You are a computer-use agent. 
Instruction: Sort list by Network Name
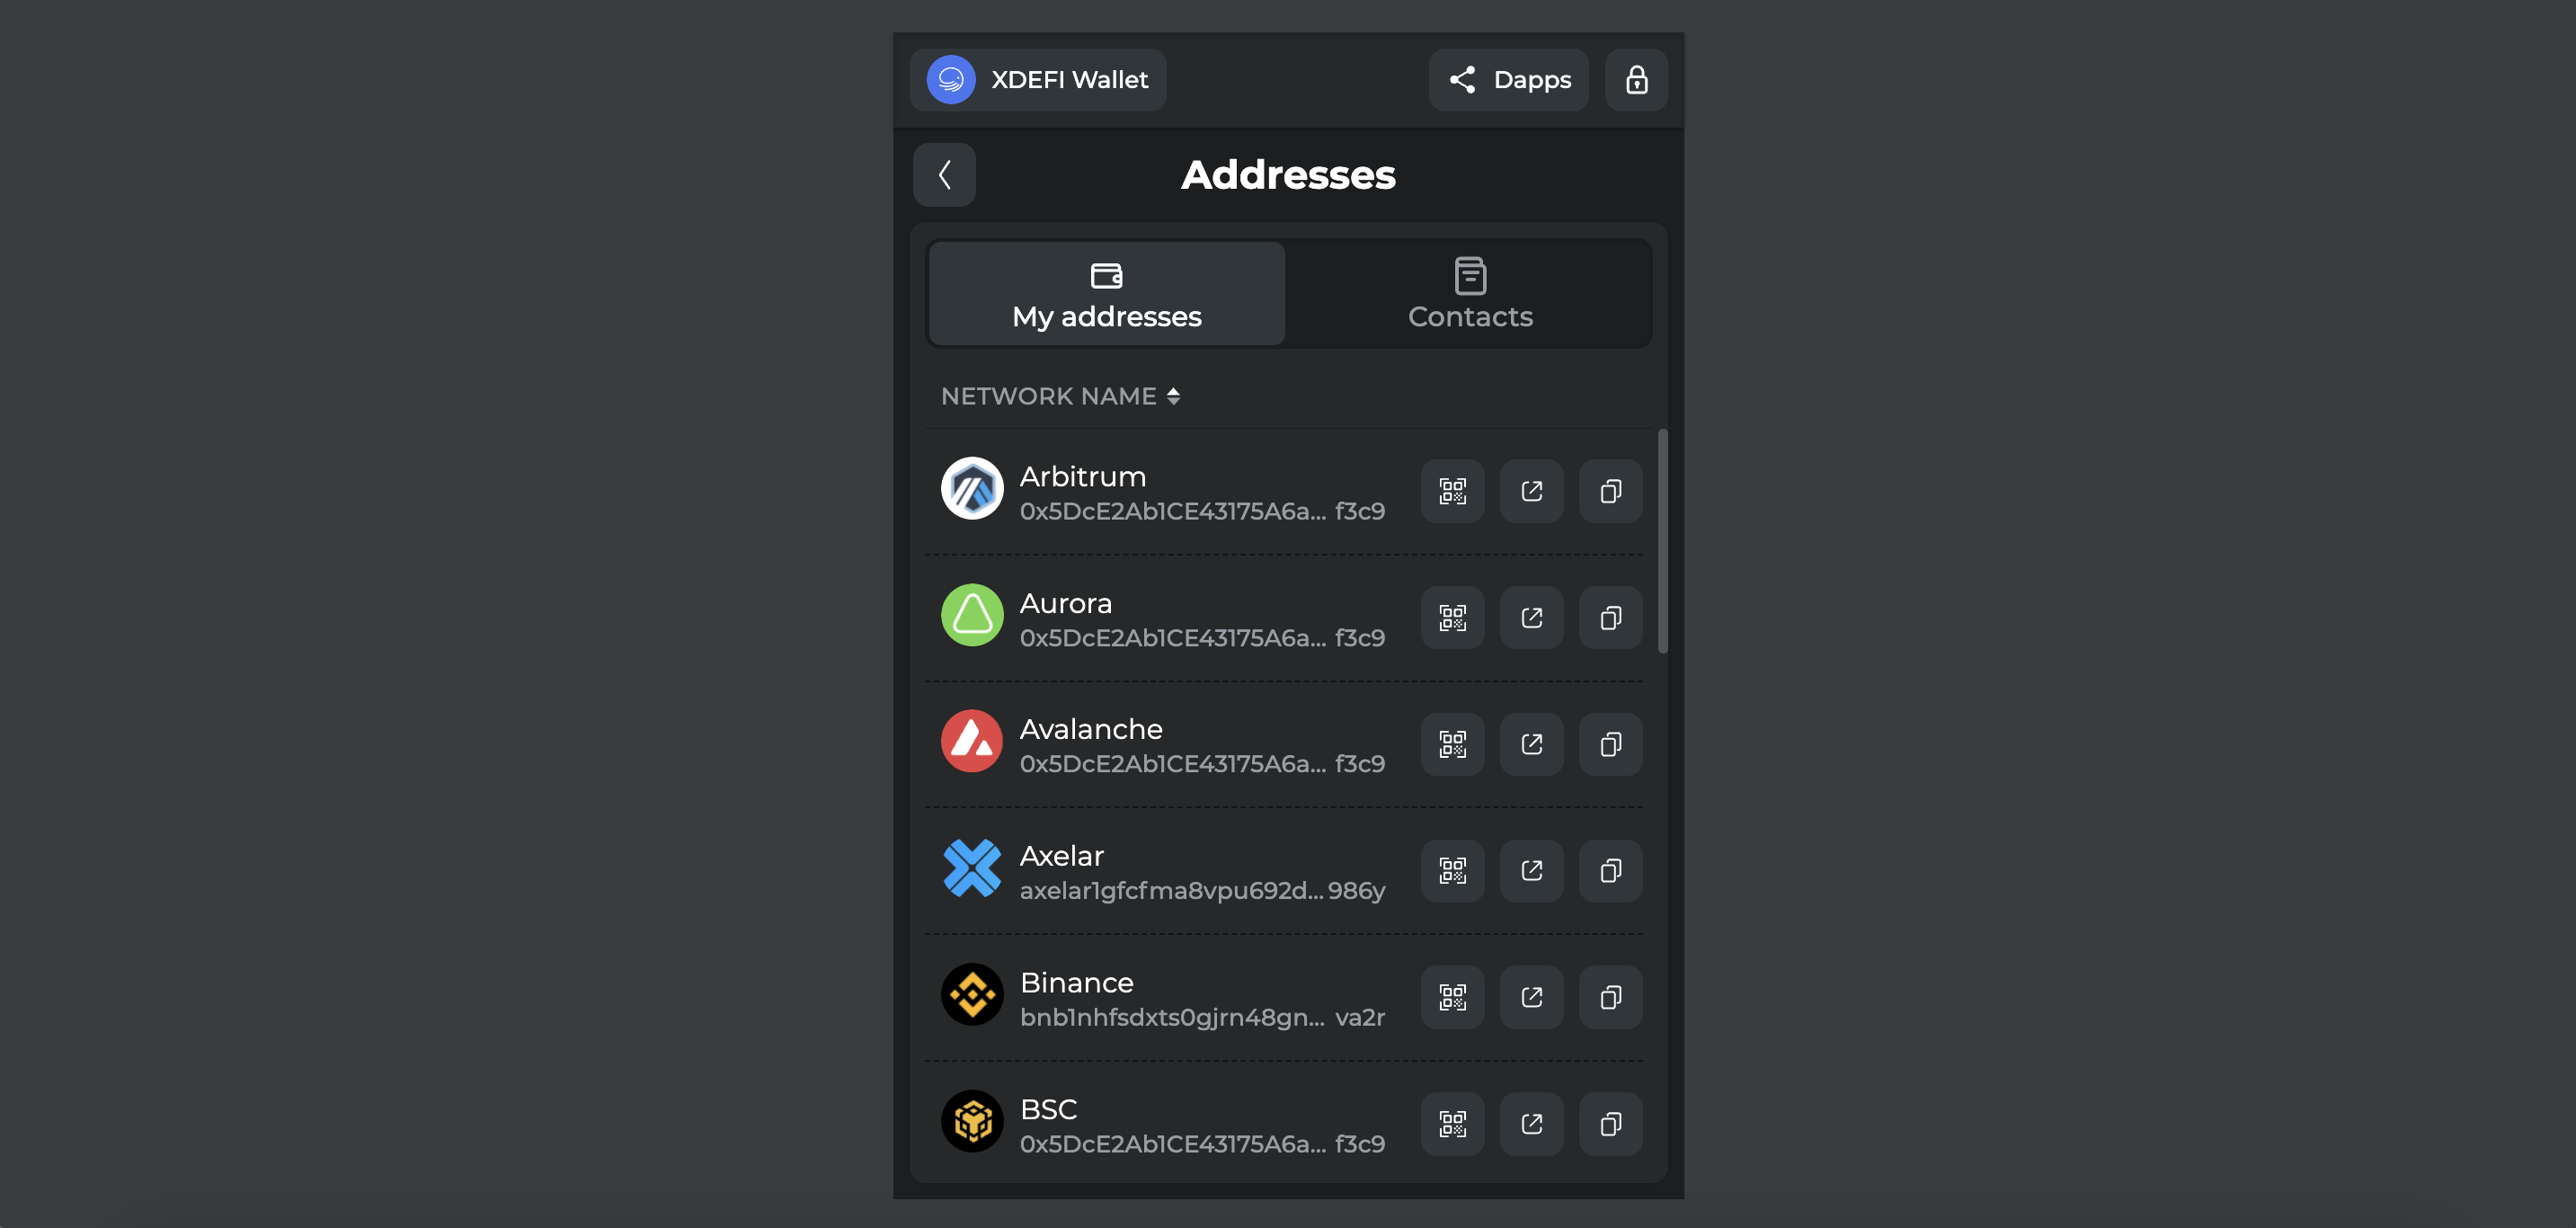1060,396
